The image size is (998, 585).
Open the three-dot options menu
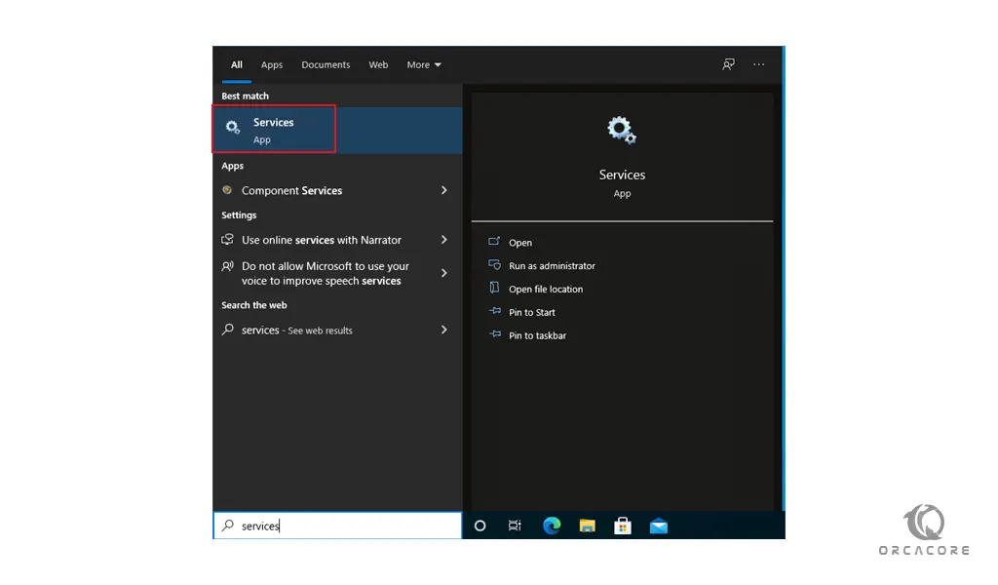pos(759,64)
